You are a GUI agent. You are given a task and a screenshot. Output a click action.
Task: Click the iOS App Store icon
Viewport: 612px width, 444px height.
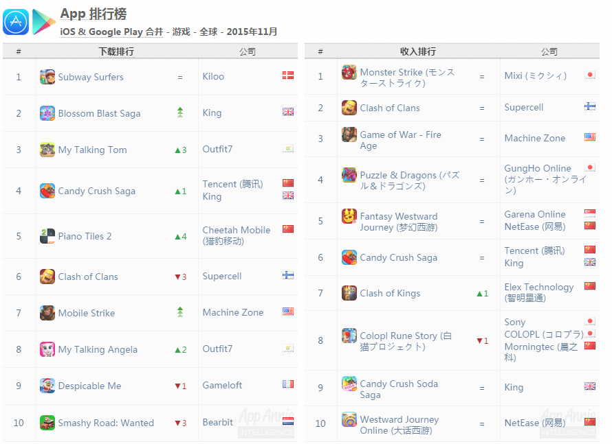(x=16, y=22)
